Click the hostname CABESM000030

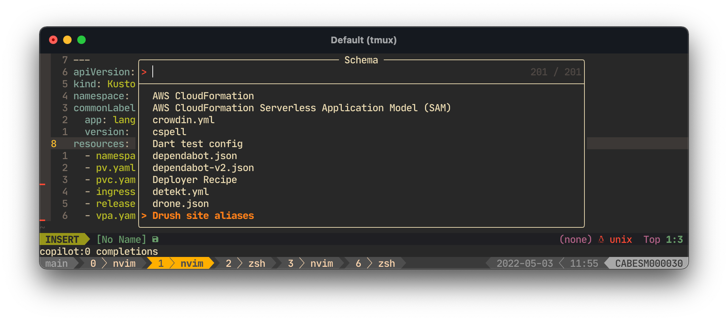coord(649,263)
